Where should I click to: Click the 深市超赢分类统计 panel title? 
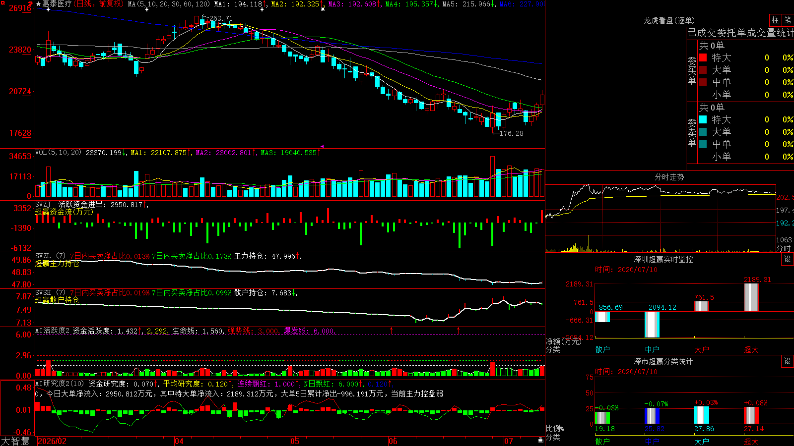tap(663, 361)
